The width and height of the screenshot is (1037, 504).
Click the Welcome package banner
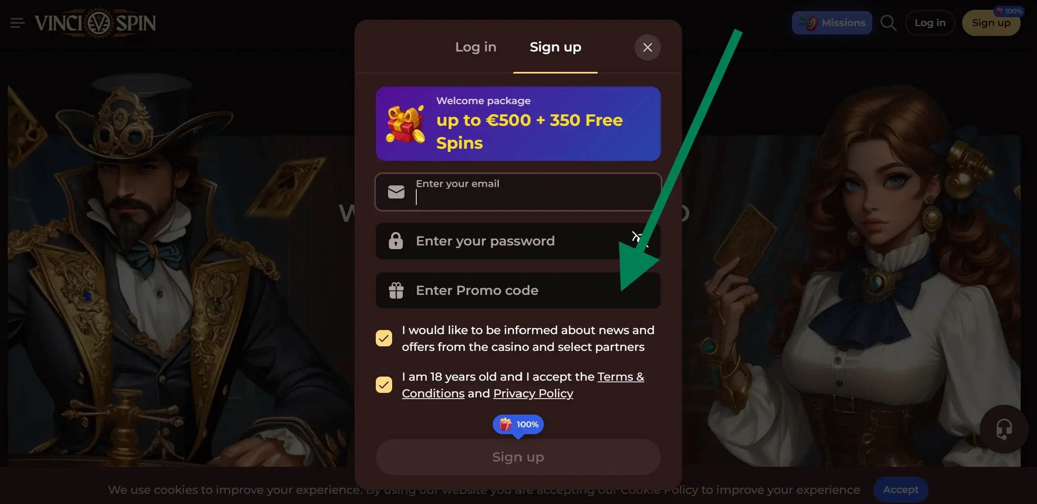coord(518,124)
